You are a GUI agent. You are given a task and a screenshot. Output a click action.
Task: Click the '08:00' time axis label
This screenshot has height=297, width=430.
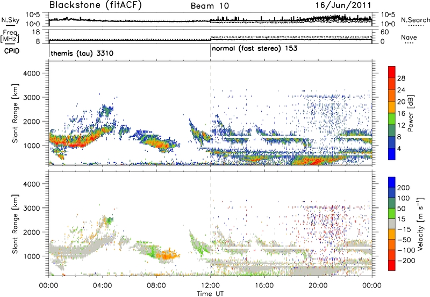(156, 286)
